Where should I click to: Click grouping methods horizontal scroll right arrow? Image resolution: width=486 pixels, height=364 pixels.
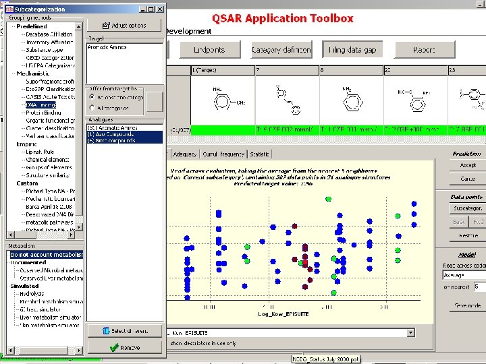pyautogui.click(x=72, y=235)
